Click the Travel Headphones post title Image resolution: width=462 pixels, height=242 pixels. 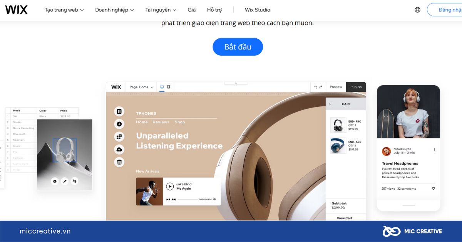pyautogui.click(x=400, y=163)
